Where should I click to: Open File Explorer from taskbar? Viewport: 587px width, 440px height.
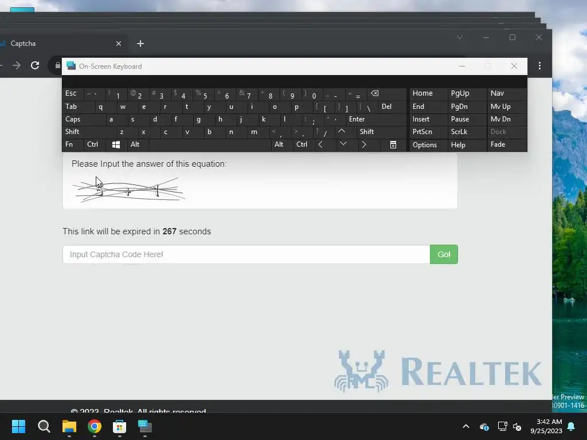(x=69, y=426)
